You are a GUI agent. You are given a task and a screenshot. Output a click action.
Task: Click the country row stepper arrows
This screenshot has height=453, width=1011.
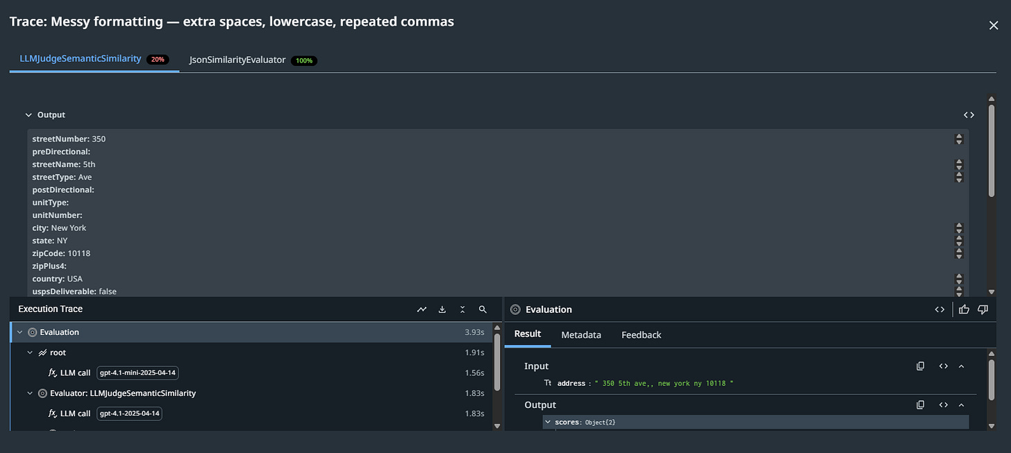(959, 278)
